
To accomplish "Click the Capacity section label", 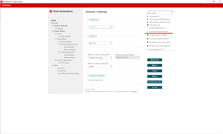I will click(92, 36).
